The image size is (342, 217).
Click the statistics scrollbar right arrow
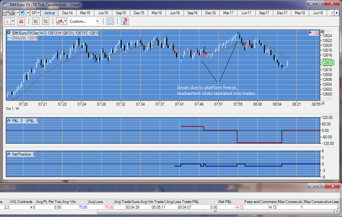point(337,211)
